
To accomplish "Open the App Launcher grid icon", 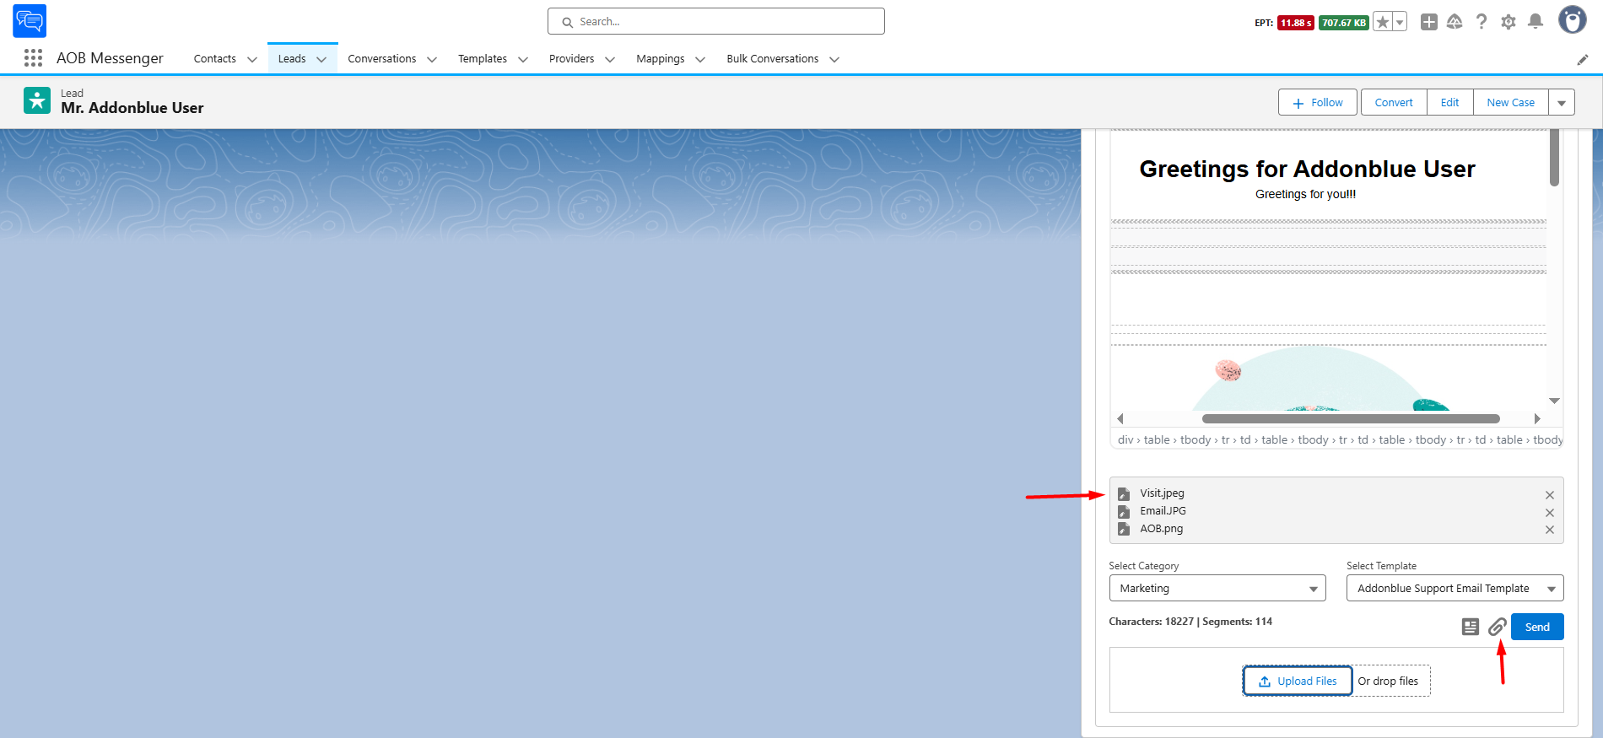I will click(x=33, y=57).
